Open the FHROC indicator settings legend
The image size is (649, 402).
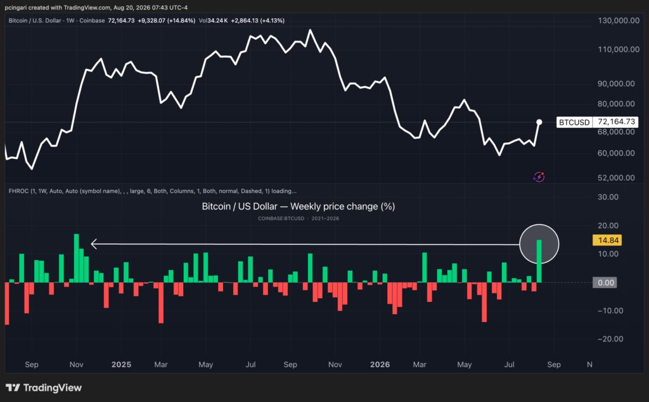click(152, 191)
